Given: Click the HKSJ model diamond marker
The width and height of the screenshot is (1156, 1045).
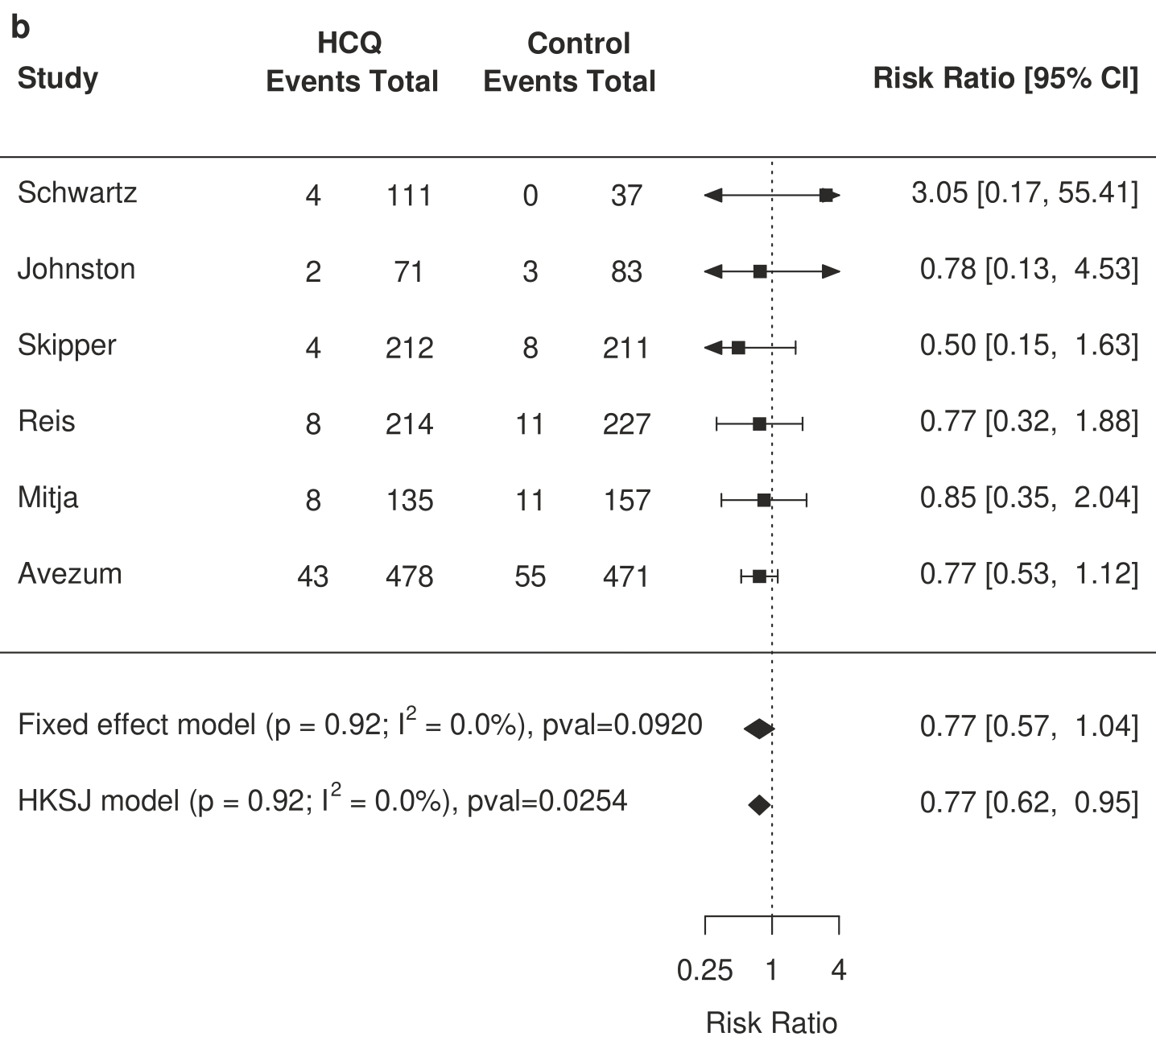Looking at the screenshot, I should pyautogui.click(x=759, y=804).
